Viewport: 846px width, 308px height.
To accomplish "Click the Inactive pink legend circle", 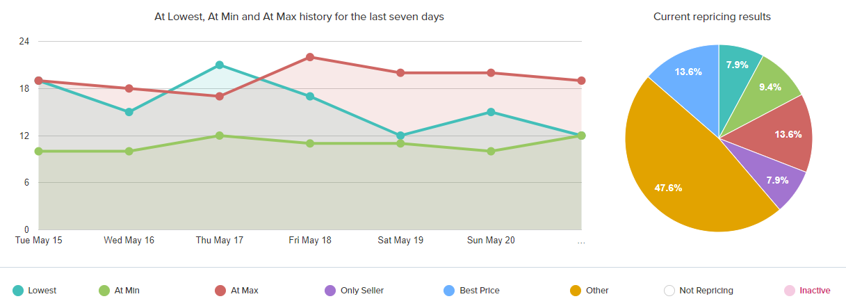I will [790, 291].
